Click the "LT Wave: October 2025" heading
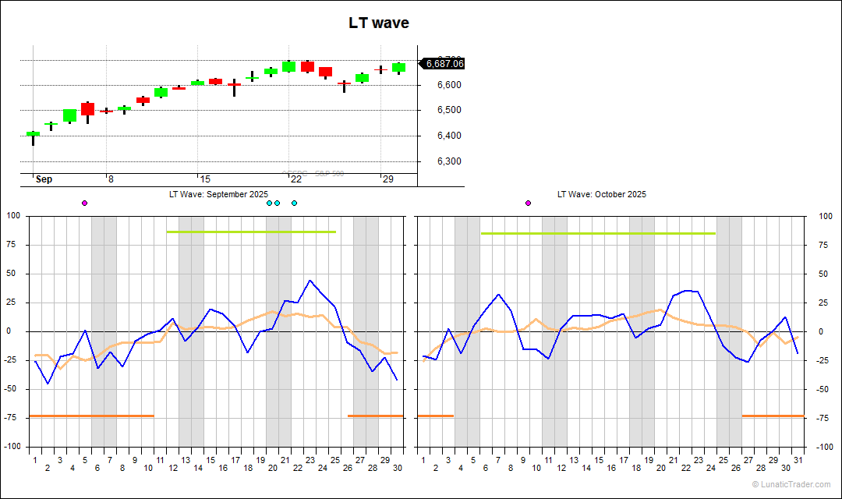842x499 pixels. (x=601, y=194)
